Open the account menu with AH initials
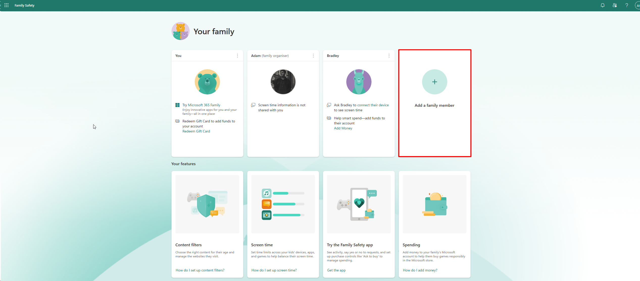The width and height of the screenshot is (640, 281). pos(637,5)
